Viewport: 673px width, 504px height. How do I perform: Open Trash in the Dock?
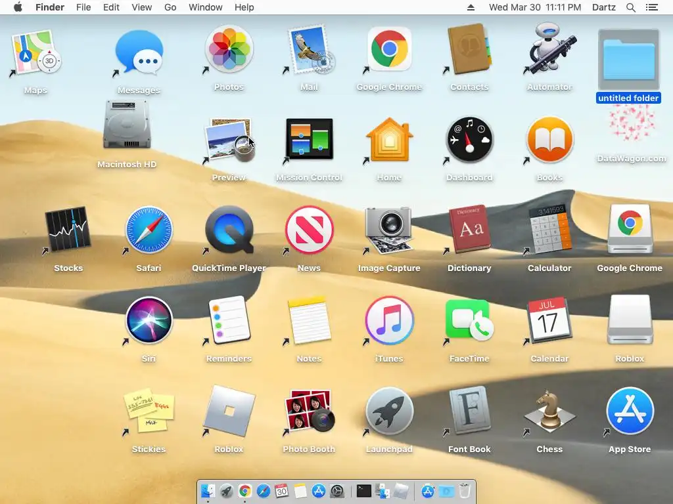tap(465, 491)
